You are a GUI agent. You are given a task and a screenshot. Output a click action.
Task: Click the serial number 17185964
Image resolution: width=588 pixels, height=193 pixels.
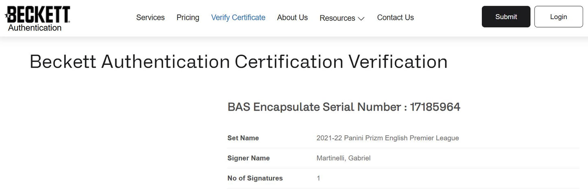[x=435, y=107]
